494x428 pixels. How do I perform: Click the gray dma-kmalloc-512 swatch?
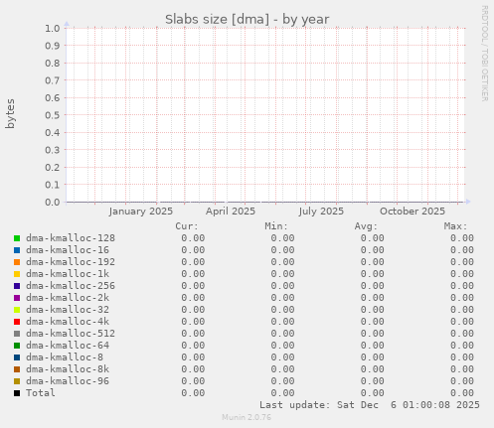coord(17,334)
